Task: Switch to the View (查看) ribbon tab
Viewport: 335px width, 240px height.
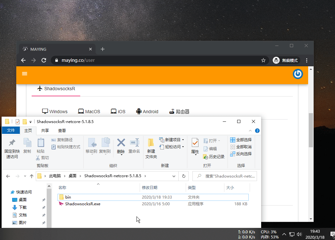Action: click(62, 131)
